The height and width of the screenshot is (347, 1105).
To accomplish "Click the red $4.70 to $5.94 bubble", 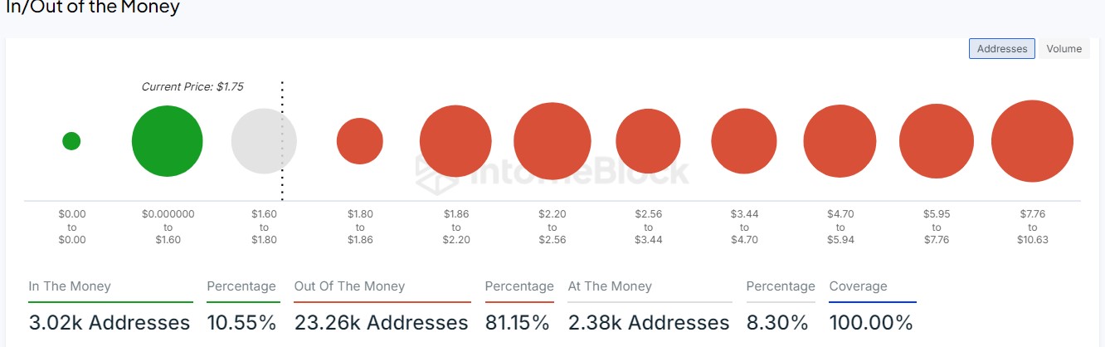I will pos(840,141).
